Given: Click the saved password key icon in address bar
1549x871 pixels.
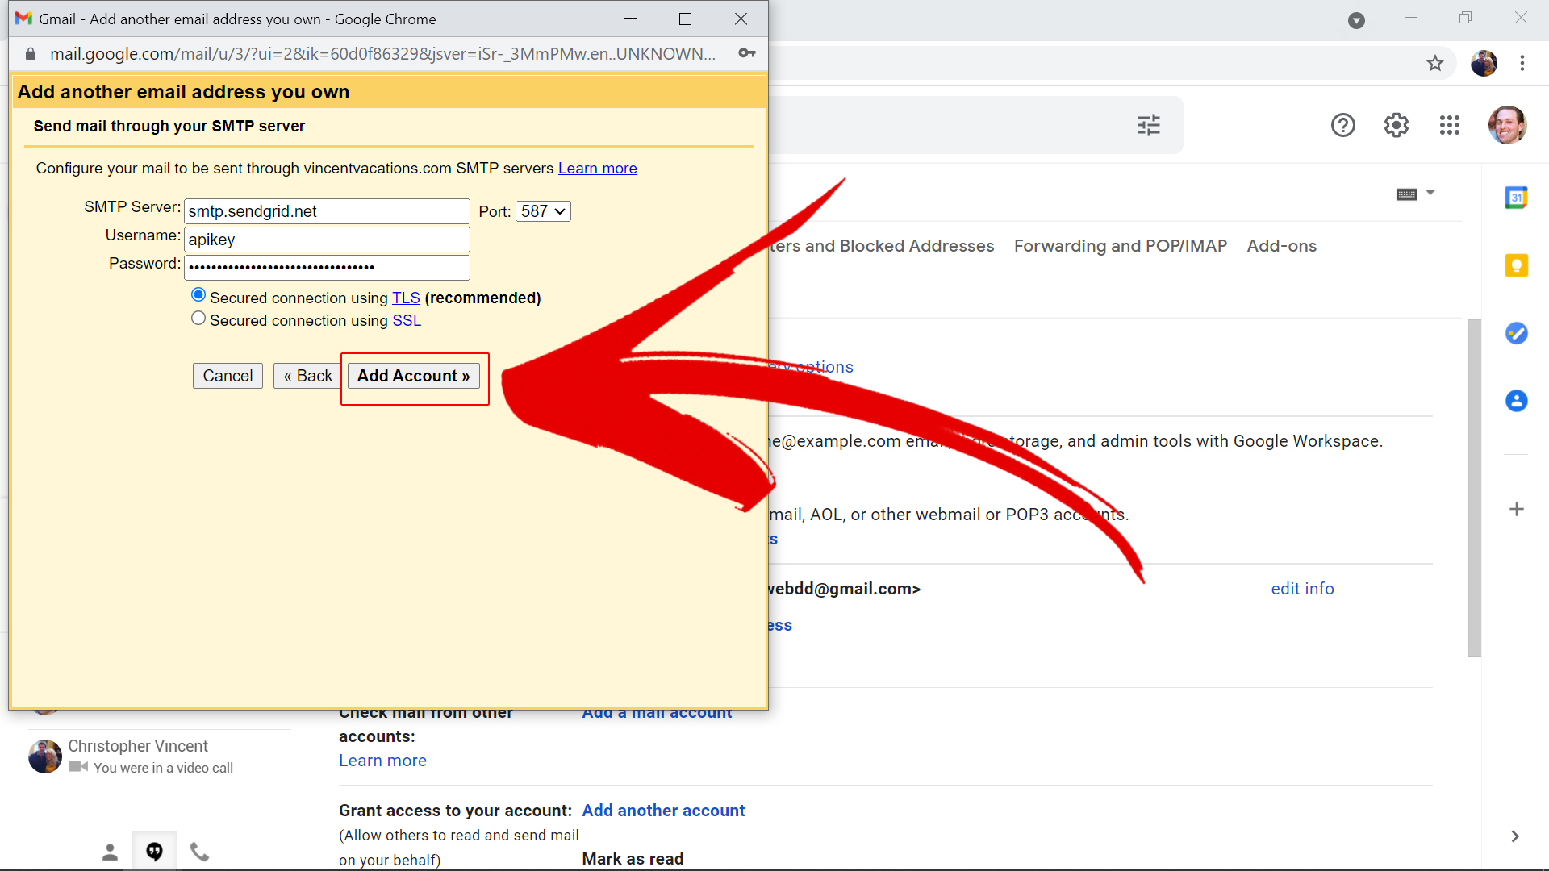Looking at the screenshot, I should tap(746, 53).
